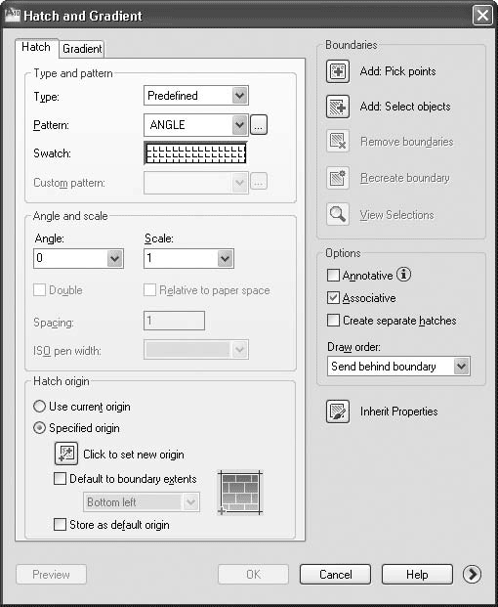
Task: Switch to the Gradient tab
Action: pyautogui.click(x=82, y=49)
